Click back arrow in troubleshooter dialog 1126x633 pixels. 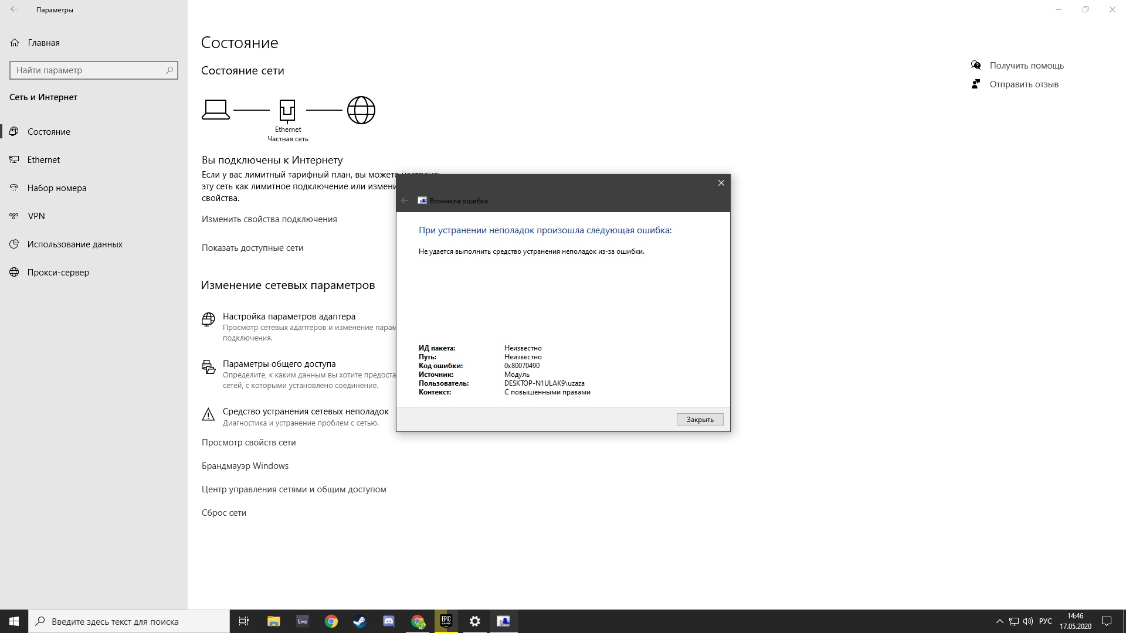pos(405,200)
